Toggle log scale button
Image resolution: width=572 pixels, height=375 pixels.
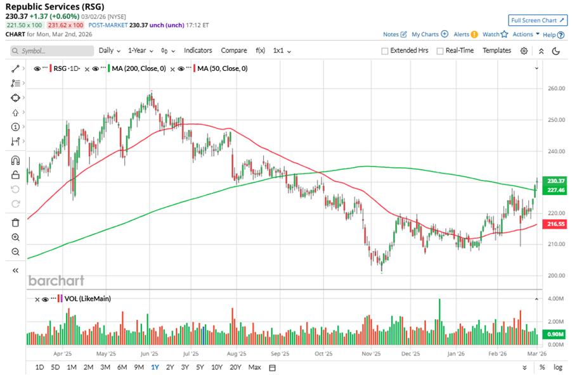(558, 367)
